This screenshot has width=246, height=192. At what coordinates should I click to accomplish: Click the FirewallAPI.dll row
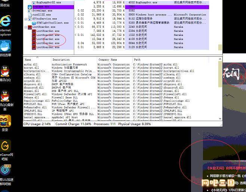[x=116, y=94]
